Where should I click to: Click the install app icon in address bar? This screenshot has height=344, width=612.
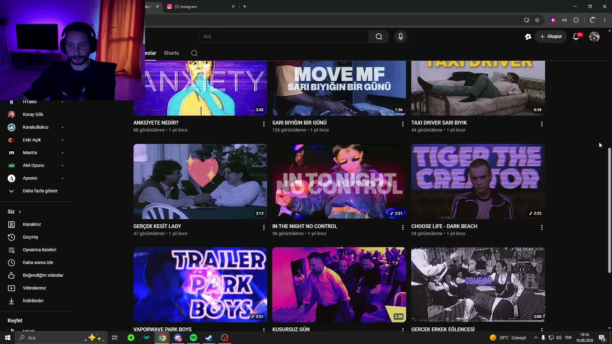coord(526,20)
